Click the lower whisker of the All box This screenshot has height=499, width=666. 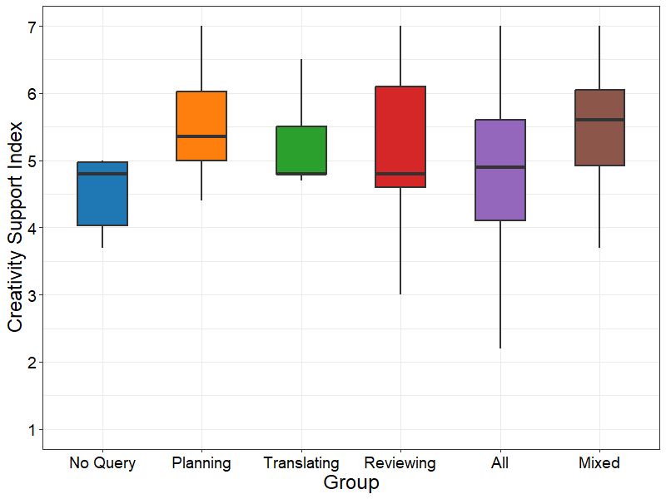pos(500,284)
